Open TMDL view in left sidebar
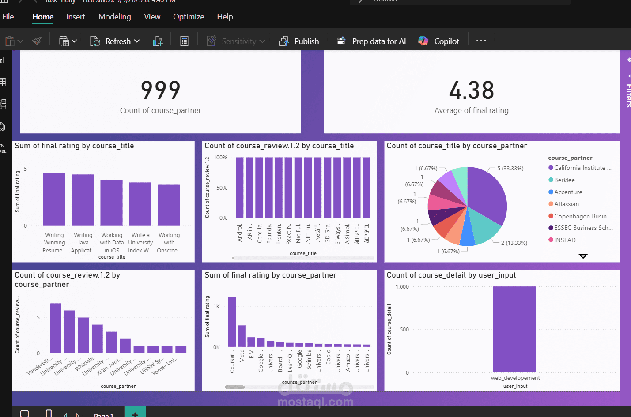Viewport: 631px width, 417px height. tap(3, 149)
